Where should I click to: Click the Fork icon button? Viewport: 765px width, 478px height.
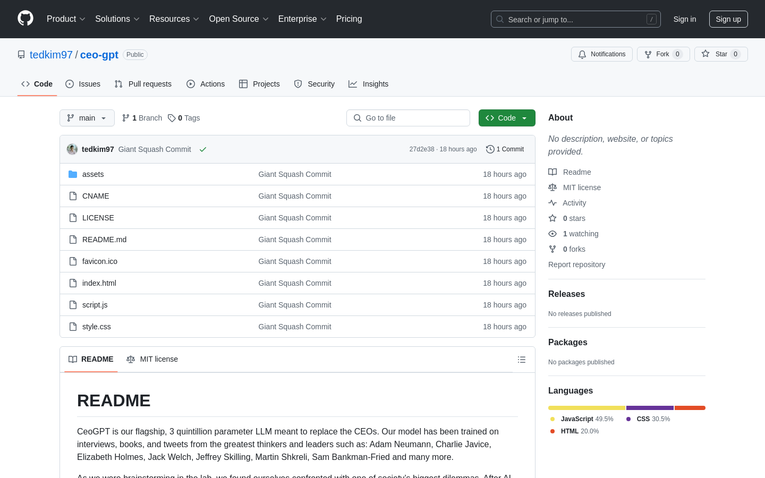coord(648,54)
